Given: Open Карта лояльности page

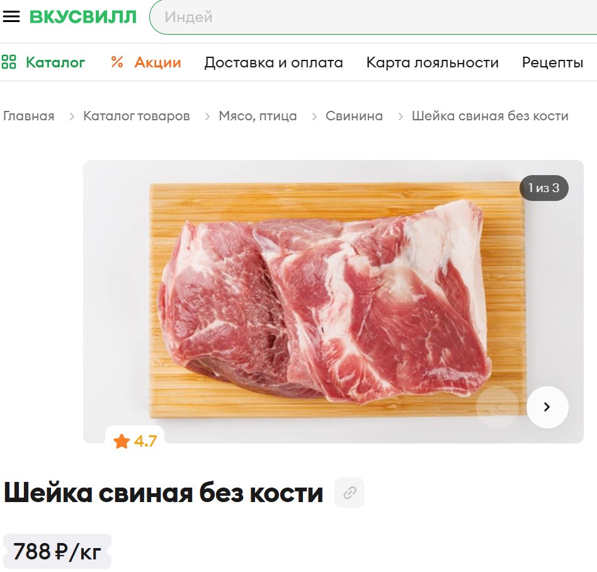Looking at the screenshot, I should [432, 62].
